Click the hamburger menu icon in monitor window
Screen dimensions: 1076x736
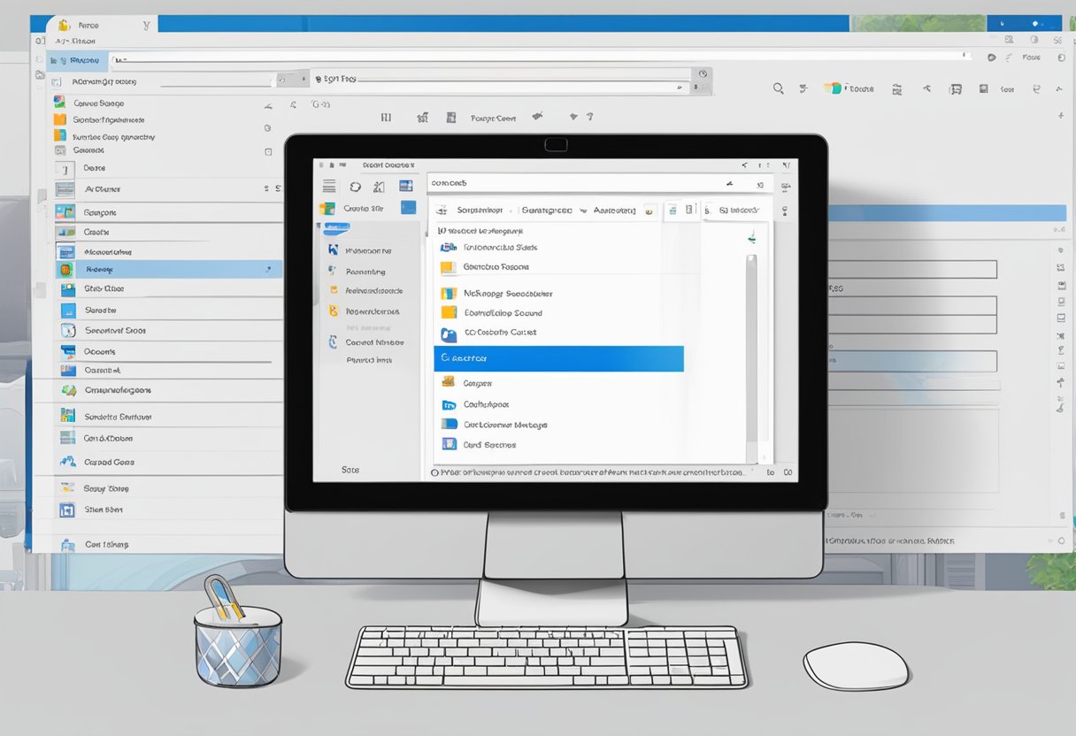pos(329,187)
